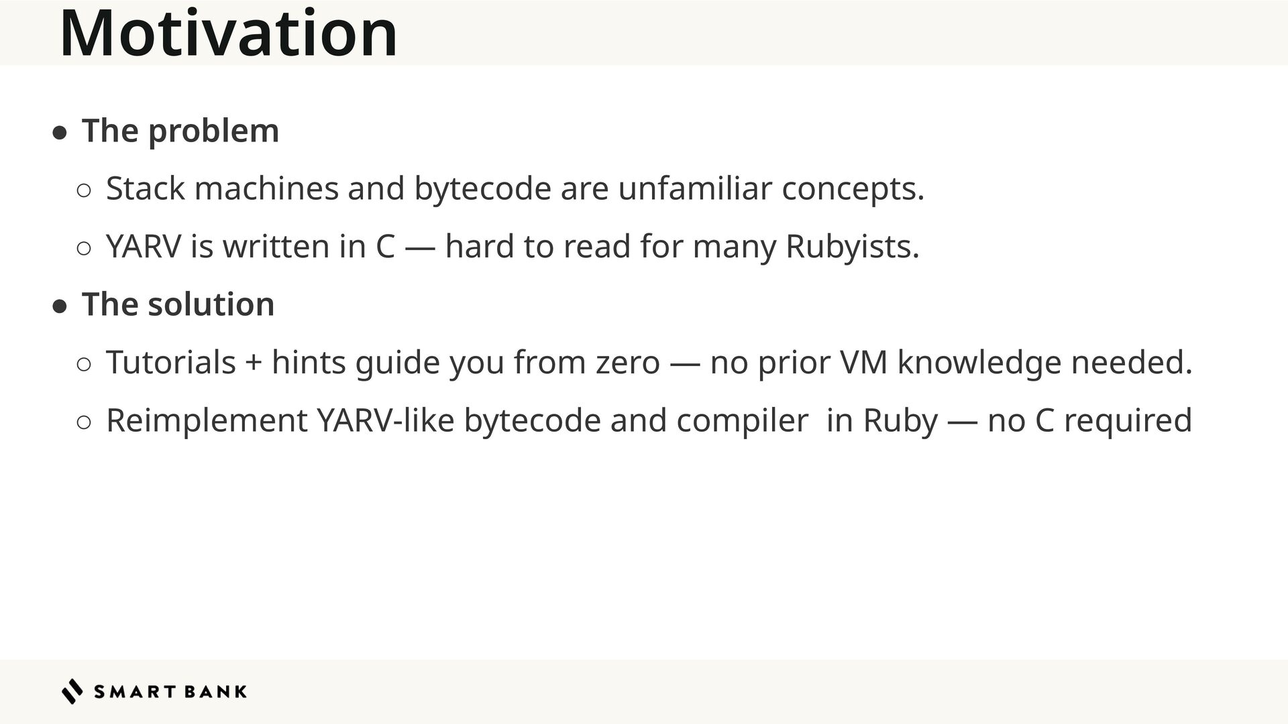Click the hollow bullet beside YARV is written line
The width and height of the screenshot is (1288, 724).
point(84,249)
